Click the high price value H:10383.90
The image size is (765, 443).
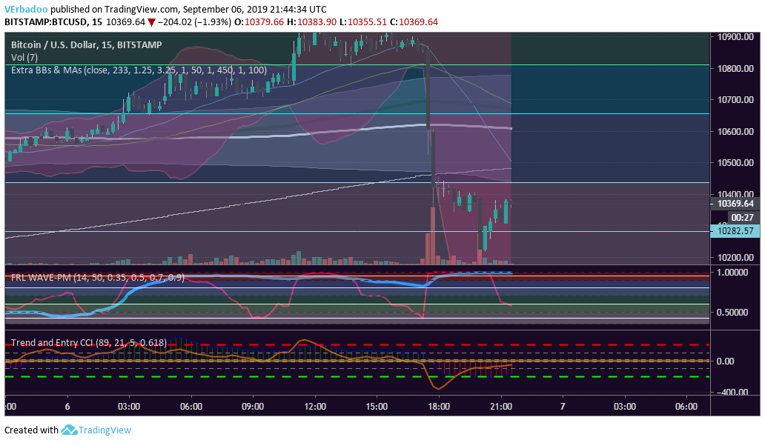[311, 22]
